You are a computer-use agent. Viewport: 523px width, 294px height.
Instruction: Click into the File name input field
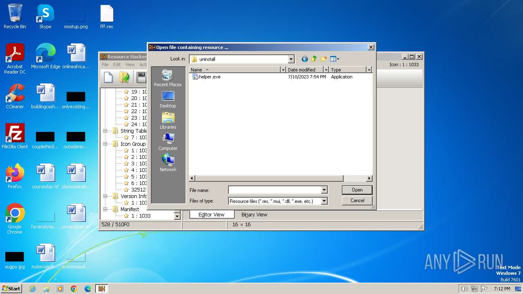click(275, 190)
